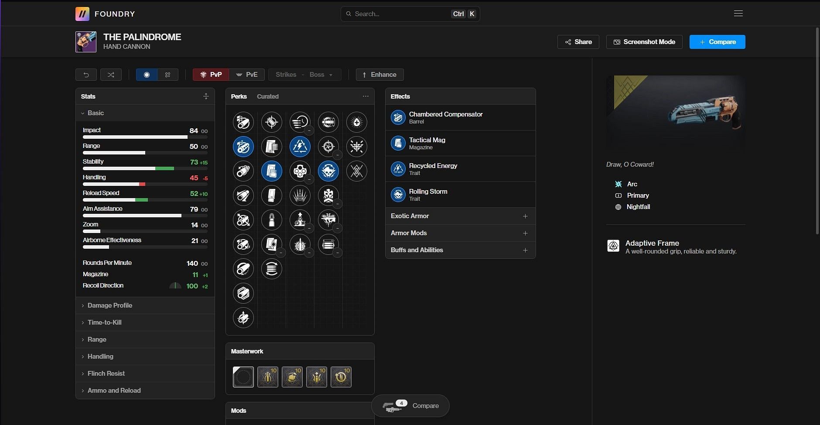Viewport: 820px width, 425px height.
Task: Pick the single bullet magazine perk icon
Action: click(271, 220)
